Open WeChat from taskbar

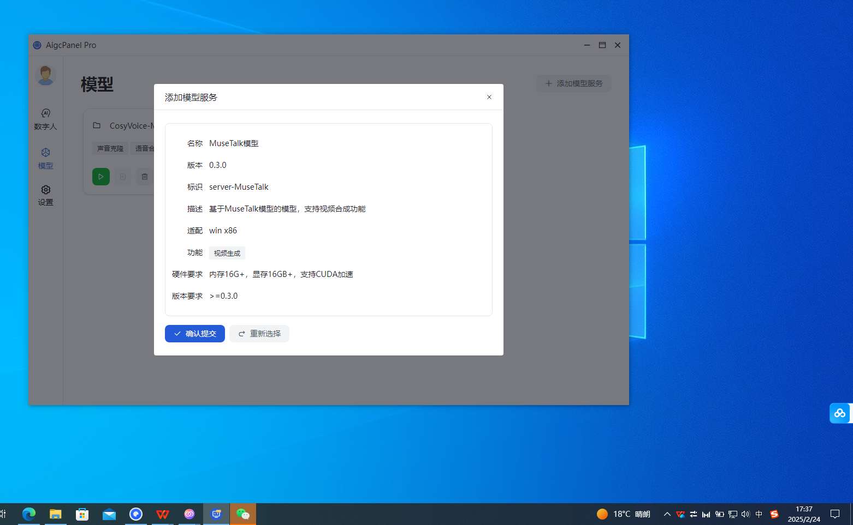(x=243, y=514)
